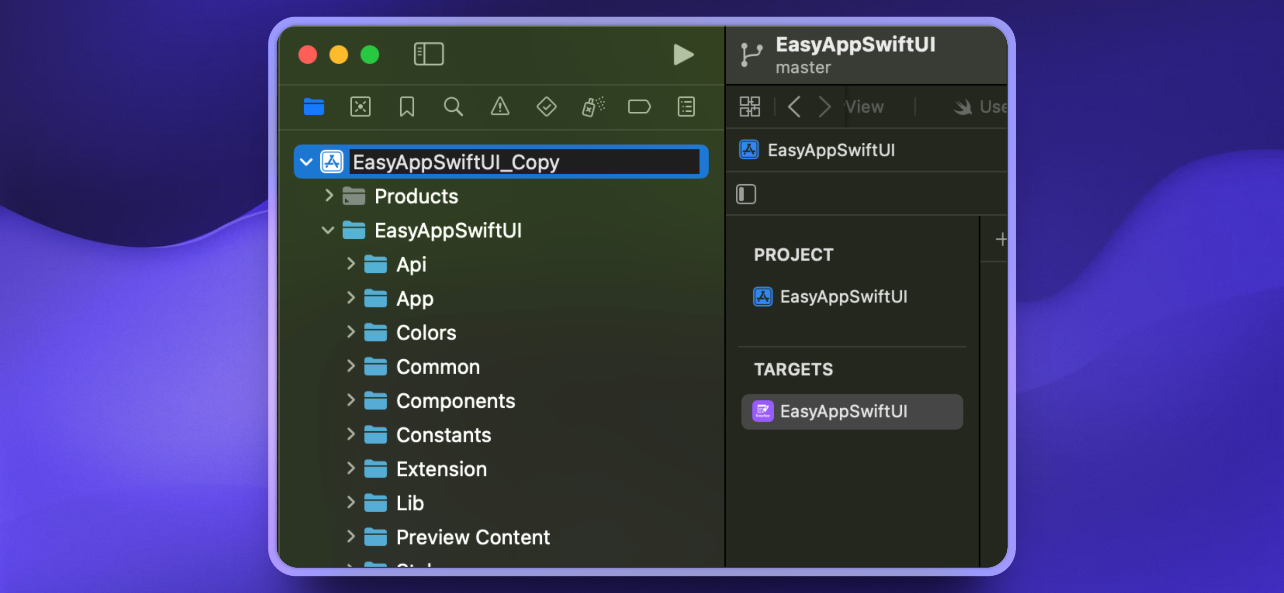Expand the Products folder
1284x593 pixels.
329,196
